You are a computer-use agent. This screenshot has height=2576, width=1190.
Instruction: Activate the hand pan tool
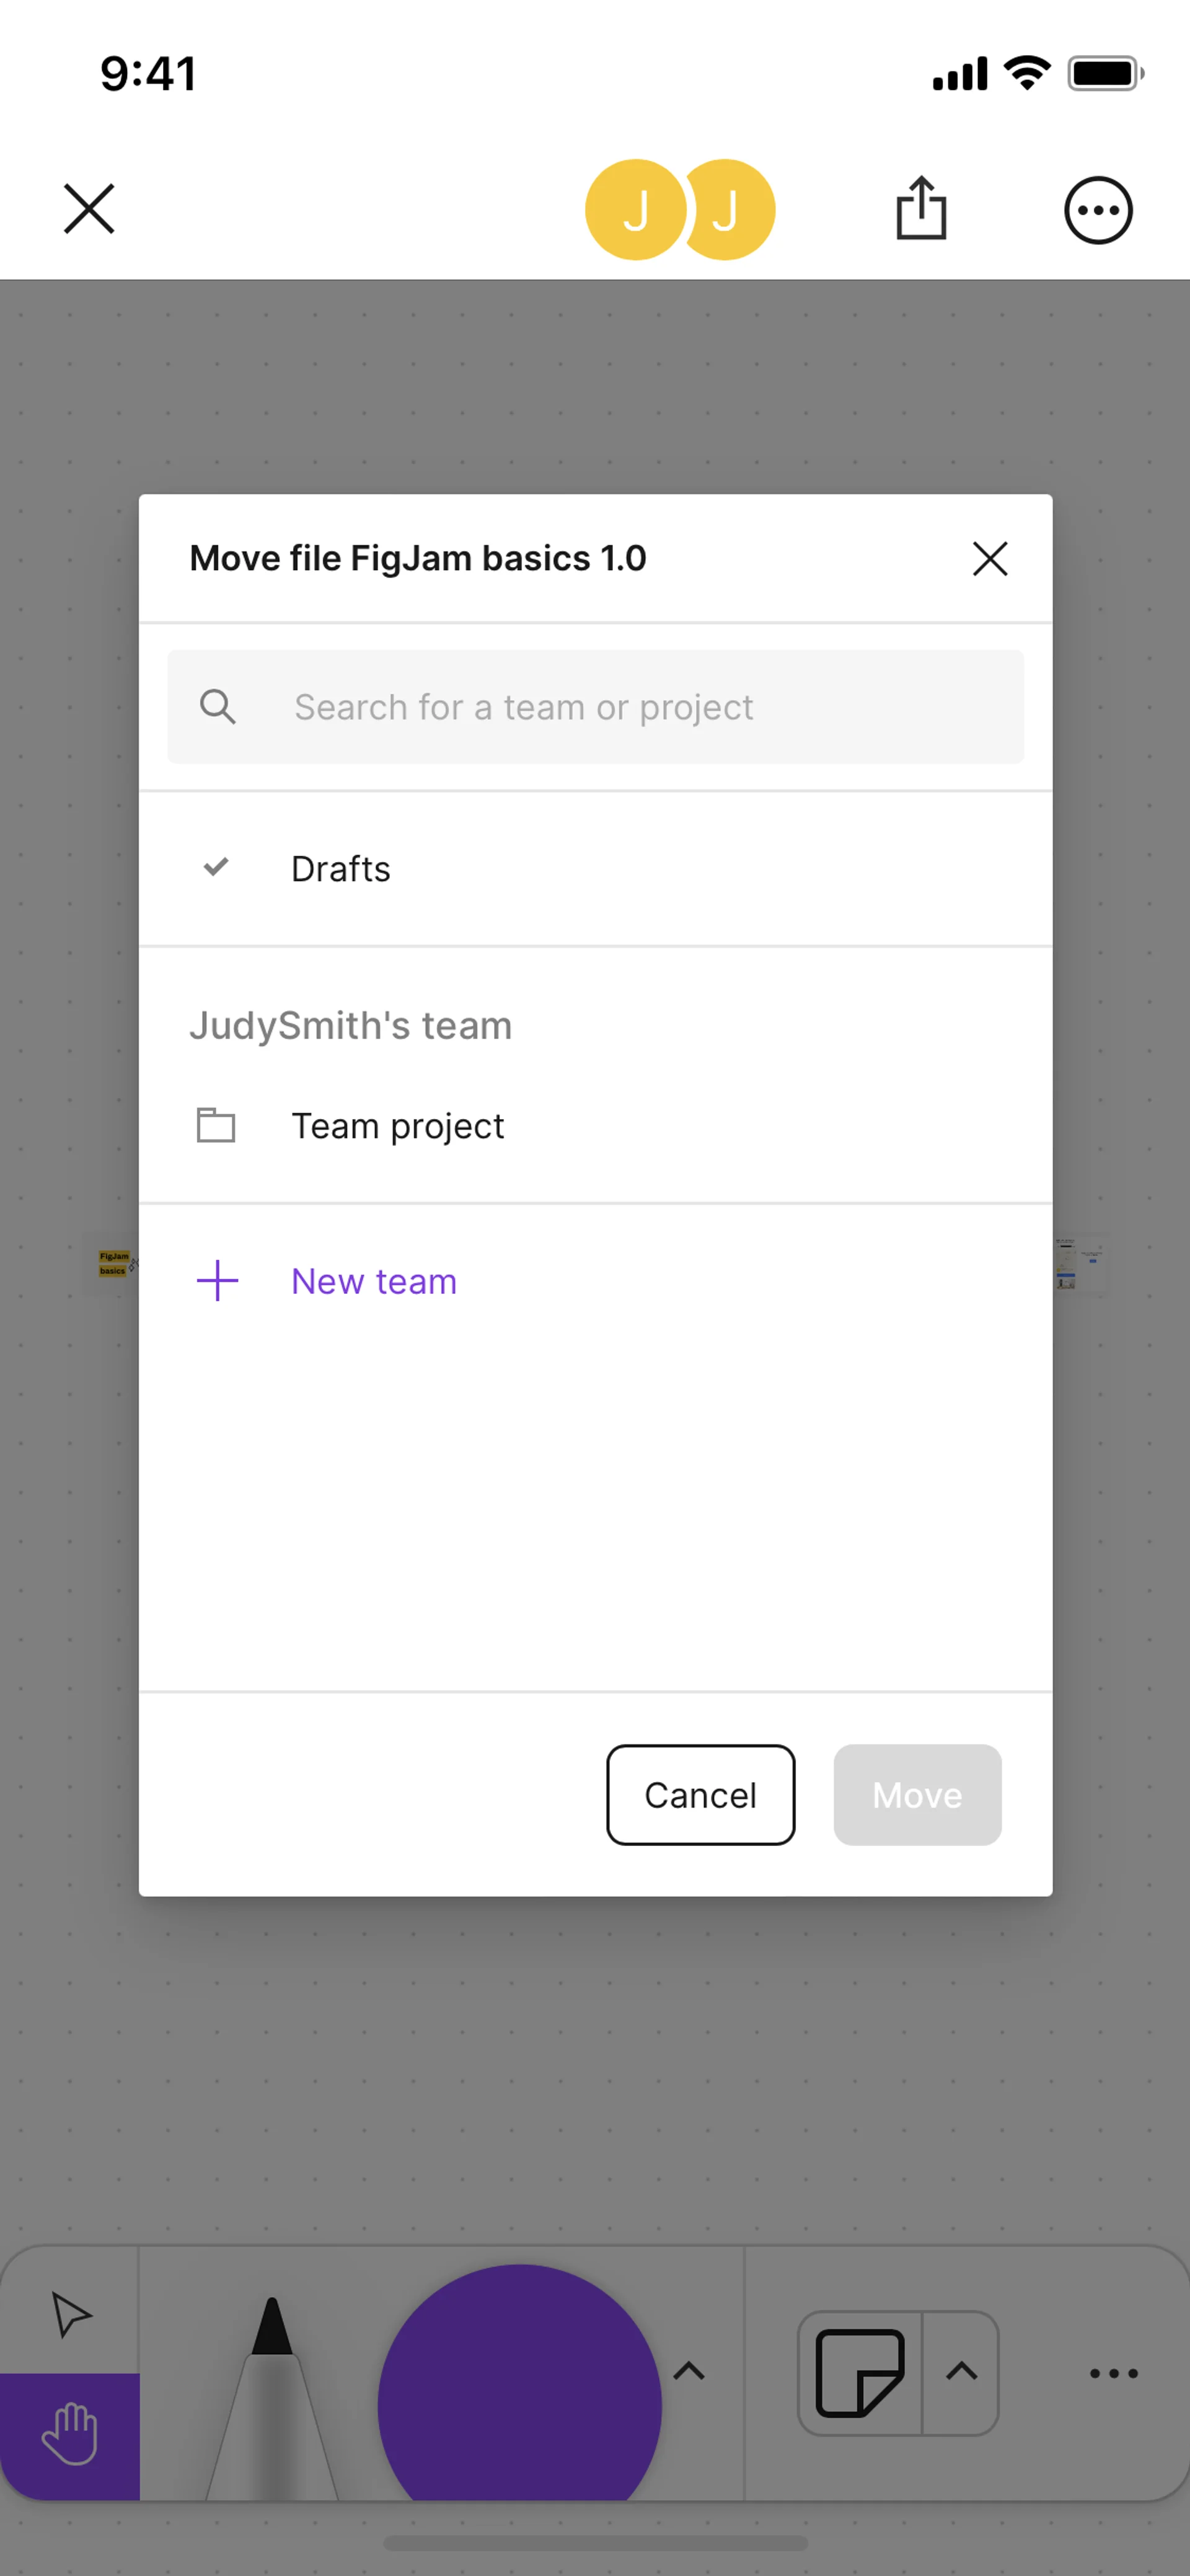coord(69,2434)
